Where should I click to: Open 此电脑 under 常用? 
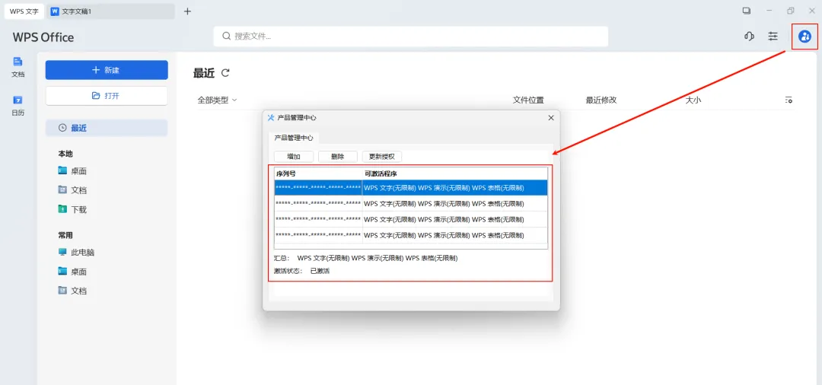point(77,253)
